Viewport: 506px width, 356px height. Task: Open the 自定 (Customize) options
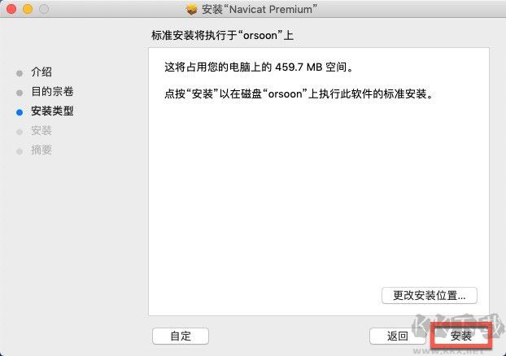point(181,336)
